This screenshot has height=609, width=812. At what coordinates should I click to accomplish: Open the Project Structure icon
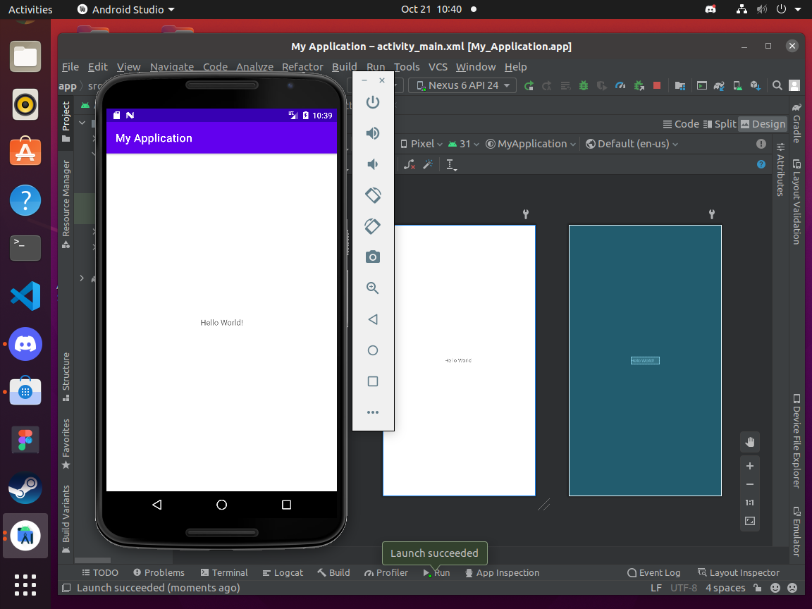tap(680, 85)
